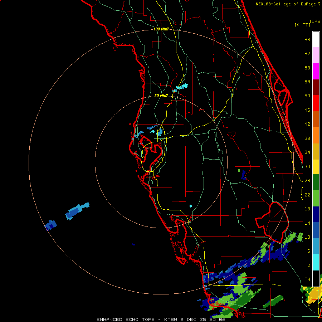Click the legend value "10"

pyautogui.click(x=307, y=237)
